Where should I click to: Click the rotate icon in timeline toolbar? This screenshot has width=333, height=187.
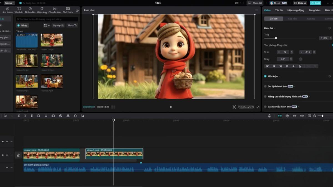point(75,116)
